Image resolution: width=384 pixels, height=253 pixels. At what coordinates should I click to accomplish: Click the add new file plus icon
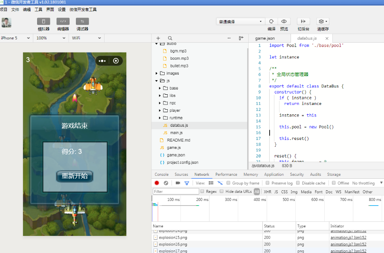pos(158,38)
